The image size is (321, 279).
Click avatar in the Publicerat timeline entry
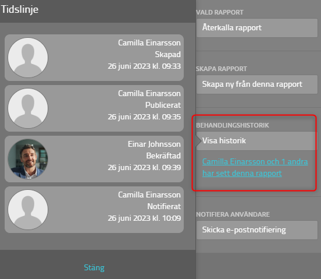click(x=28, y=108)
